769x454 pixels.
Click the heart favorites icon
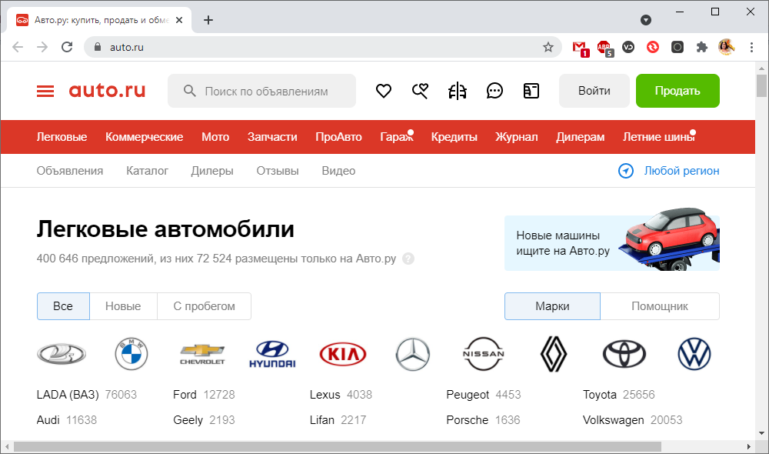[x=384, y=91]
